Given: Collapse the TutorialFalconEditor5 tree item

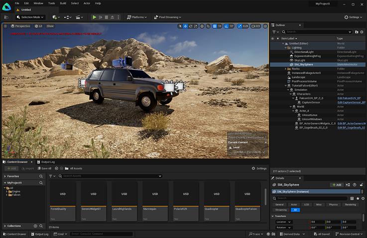Looking at the screenshot, I should point(285,85).
